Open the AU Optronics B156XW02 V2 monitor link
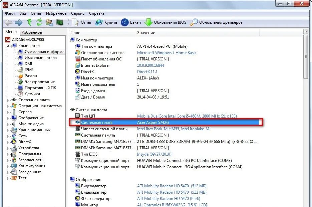The height and width of the screenshot is (207, 312). [172, 205]
